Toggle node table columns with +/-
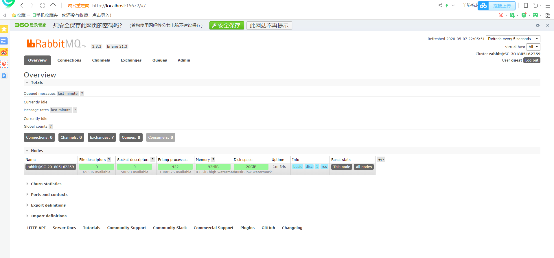The height and width of the screenshot is (258, 554). click(381, 159)
